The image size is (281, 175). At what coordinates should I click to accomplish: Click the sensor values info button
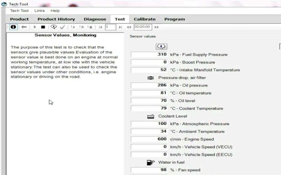pyautogui.click(x=162, y=47)
